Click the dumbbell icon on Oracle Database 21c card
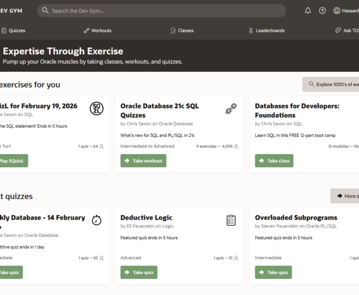Viewport: 359px width, 295px height. click(x=231, y=108)
